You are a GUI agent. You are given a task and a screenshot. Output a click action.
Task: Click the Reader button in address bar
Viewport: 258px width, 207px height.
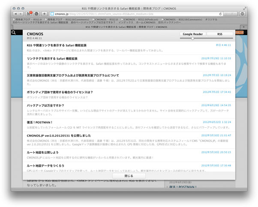coord(231,14)
